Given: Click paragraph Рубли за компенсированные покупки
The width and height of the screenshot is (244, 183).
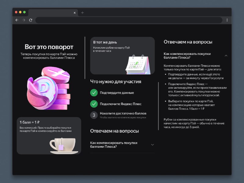Looking at the screenshot, I should (194, 124).
